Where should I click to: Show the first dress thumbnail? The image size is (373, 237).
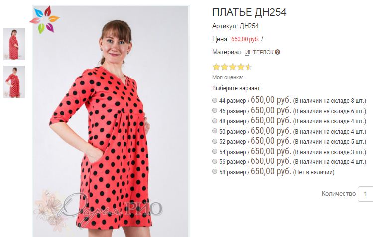click(x=14, y=44)
